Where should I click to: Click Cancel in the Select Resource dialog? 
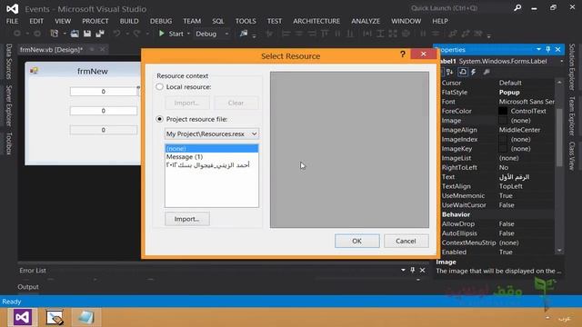pos(406,241)
